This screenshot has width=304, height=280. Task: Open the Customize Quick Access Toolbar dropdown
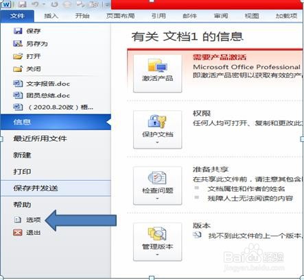pos(107,4)
